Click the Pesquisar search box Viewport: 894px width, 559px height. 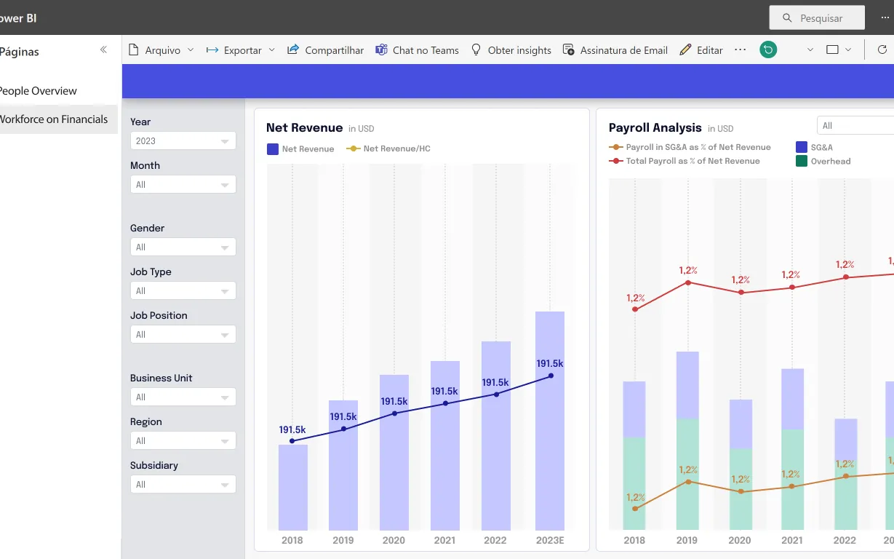point(817,17)
